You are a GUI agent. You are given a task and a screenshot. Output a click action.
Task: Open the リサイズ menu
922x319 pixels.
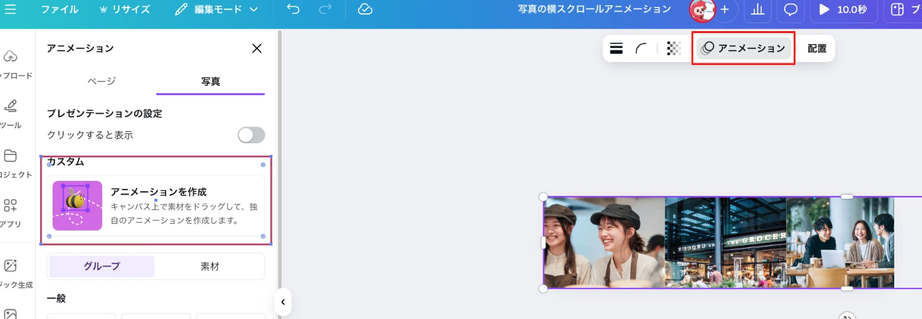[x=125, y=9]
